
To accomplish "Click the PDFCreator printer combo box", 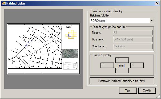I will 122,20.
